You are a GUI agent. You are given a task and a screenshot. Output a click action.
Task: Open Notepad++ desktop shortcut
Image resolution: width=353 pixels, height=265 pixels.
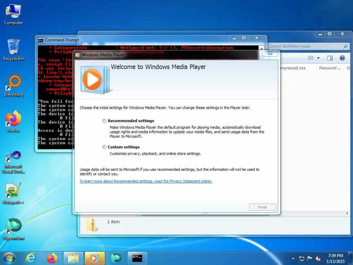(13, 193)
